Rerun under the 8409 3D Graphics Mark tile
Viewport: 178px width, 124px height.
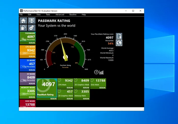pyautogui.click(x=86, y=88)
